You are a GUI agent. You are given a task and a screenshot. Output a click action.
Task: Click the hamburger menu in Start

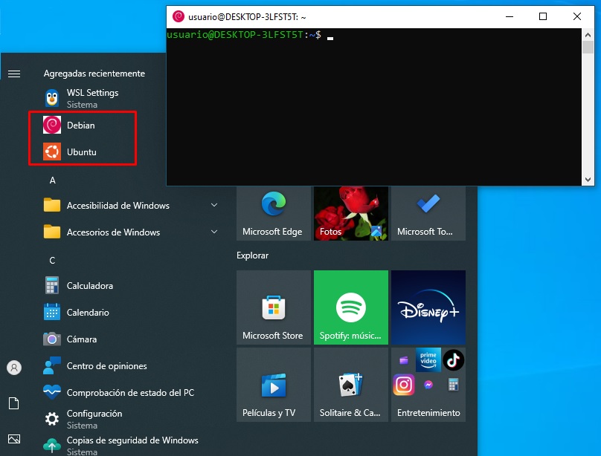[14, 74]
